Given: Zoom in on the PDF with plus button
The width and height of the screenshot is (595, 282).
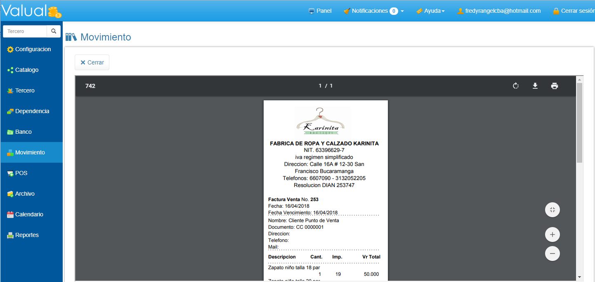Looking at the screenshot, I should click(x=552, y=235).
